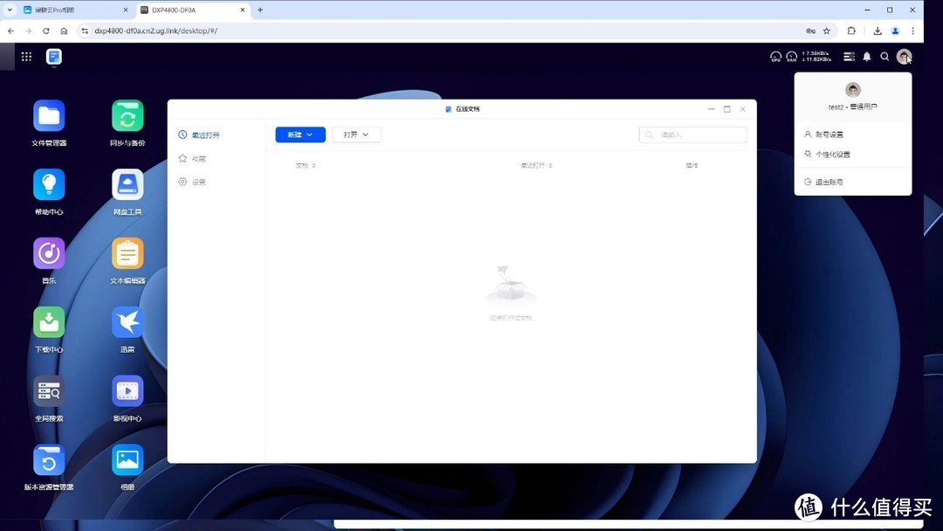Viewport: 943px width, 531px height.
Task: Open the 相册 photo album app
Action: click(x=127, y=459)
